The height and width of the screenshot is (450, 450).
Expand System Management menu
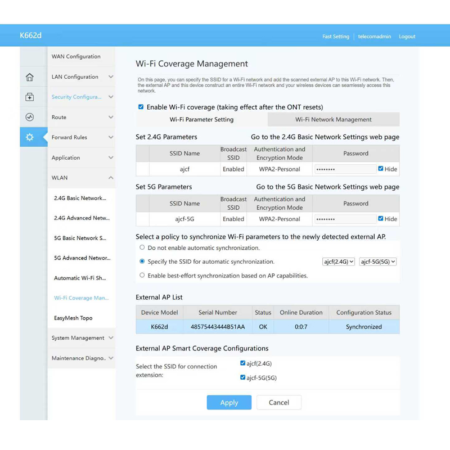82,338
